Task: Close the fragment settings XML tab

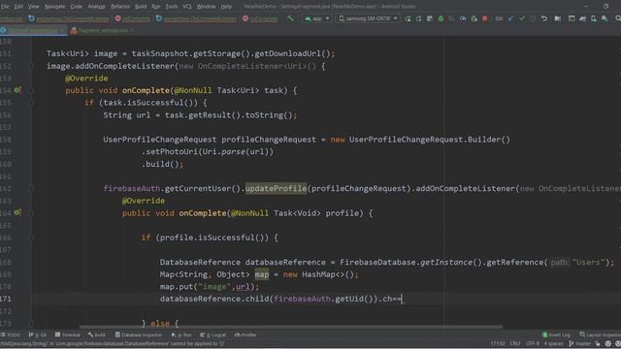Action: 132,30
